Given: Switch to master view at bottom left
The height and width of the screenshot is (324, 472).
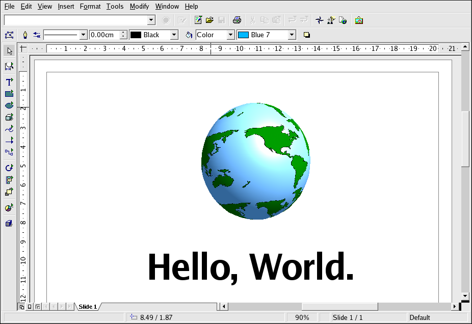Looking at the screenshot, I should pyautogui.click(x=30, y=307).
